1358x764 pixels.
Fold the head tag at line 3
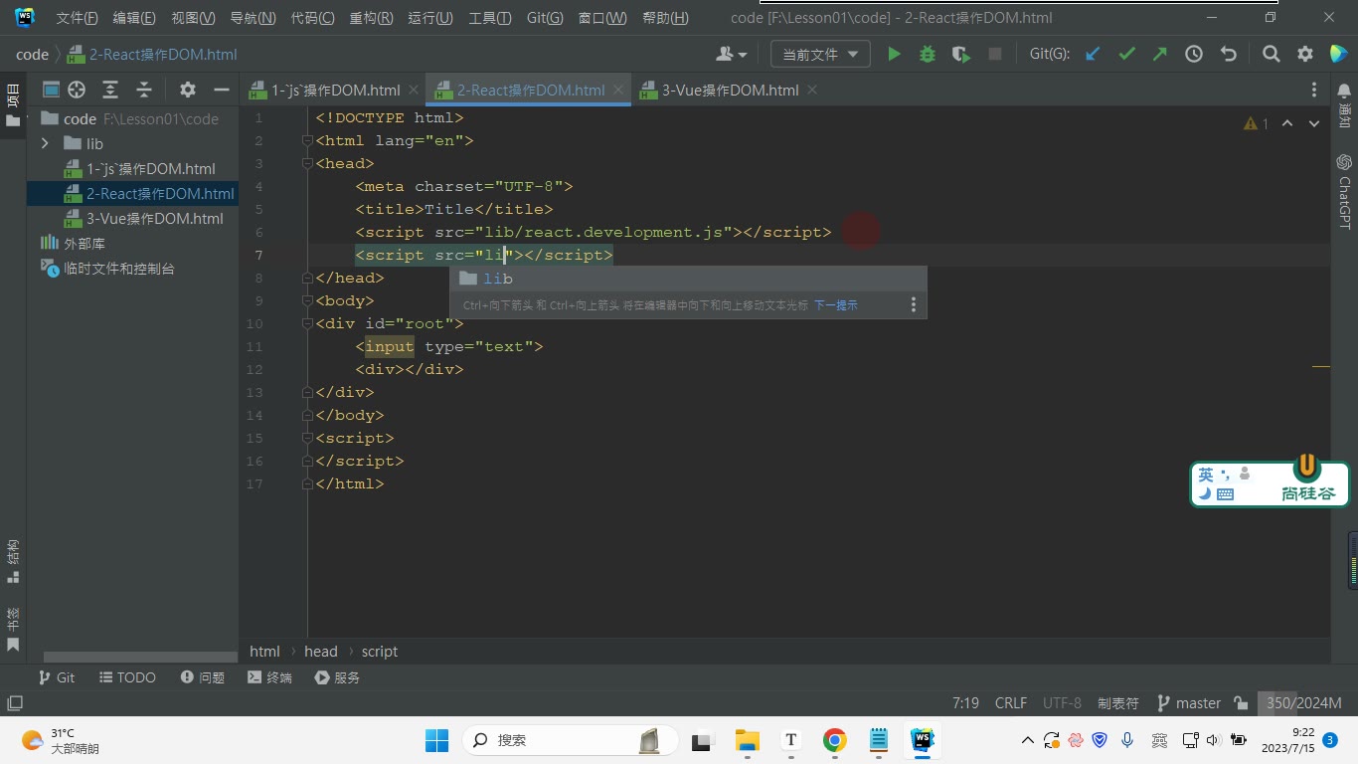pos(307,163)
